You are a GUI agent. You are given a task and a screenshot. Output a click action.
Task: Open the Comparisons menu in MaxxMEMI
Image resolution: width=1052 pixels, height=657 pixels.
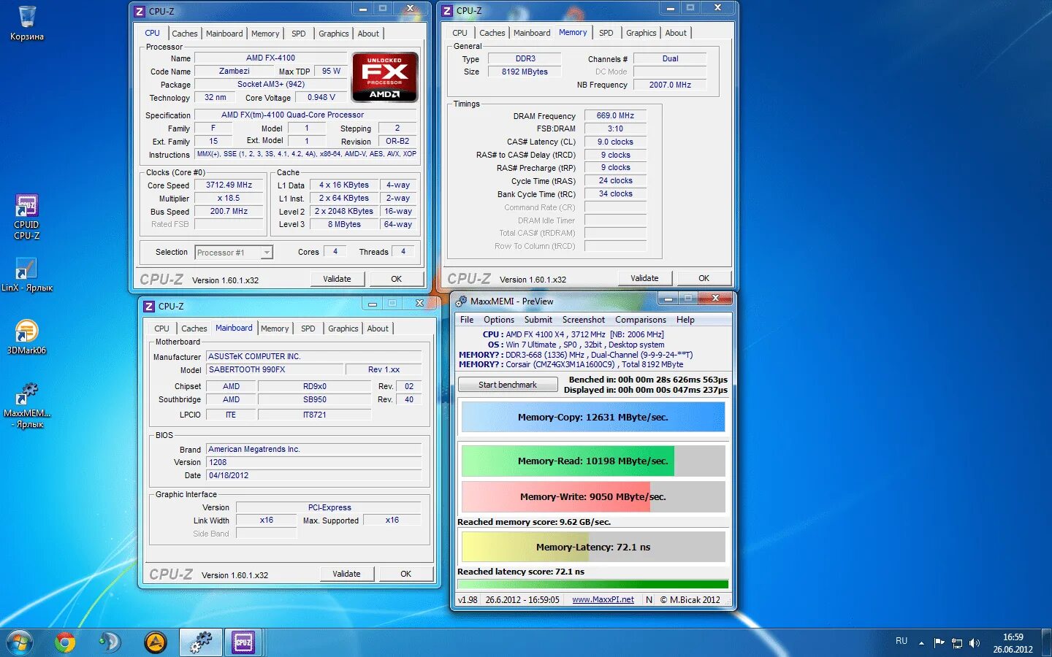[641, 320]
